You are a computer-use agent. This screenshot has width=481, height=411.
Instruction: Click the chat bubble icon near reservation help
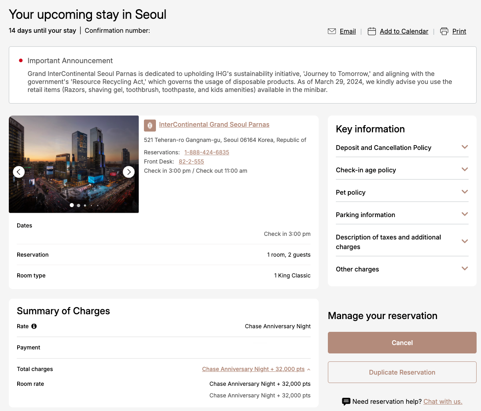[x=346, y=402]
